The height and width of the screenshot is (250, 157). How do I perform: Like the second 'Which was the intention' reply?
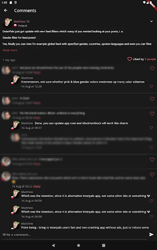click(151, 216)
